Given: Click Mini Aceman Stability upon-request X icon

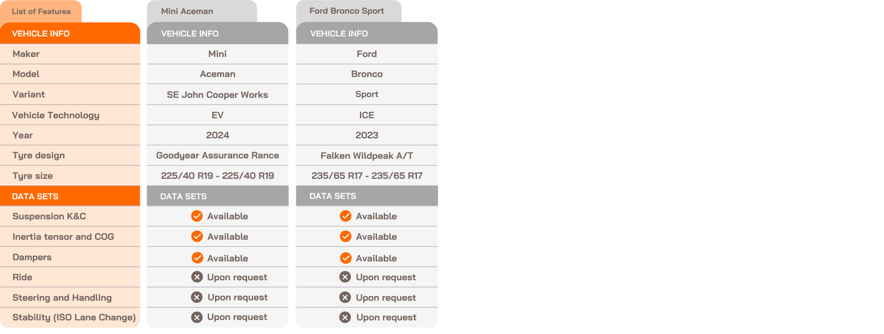Looking at the screenshot, I should 197,318.
